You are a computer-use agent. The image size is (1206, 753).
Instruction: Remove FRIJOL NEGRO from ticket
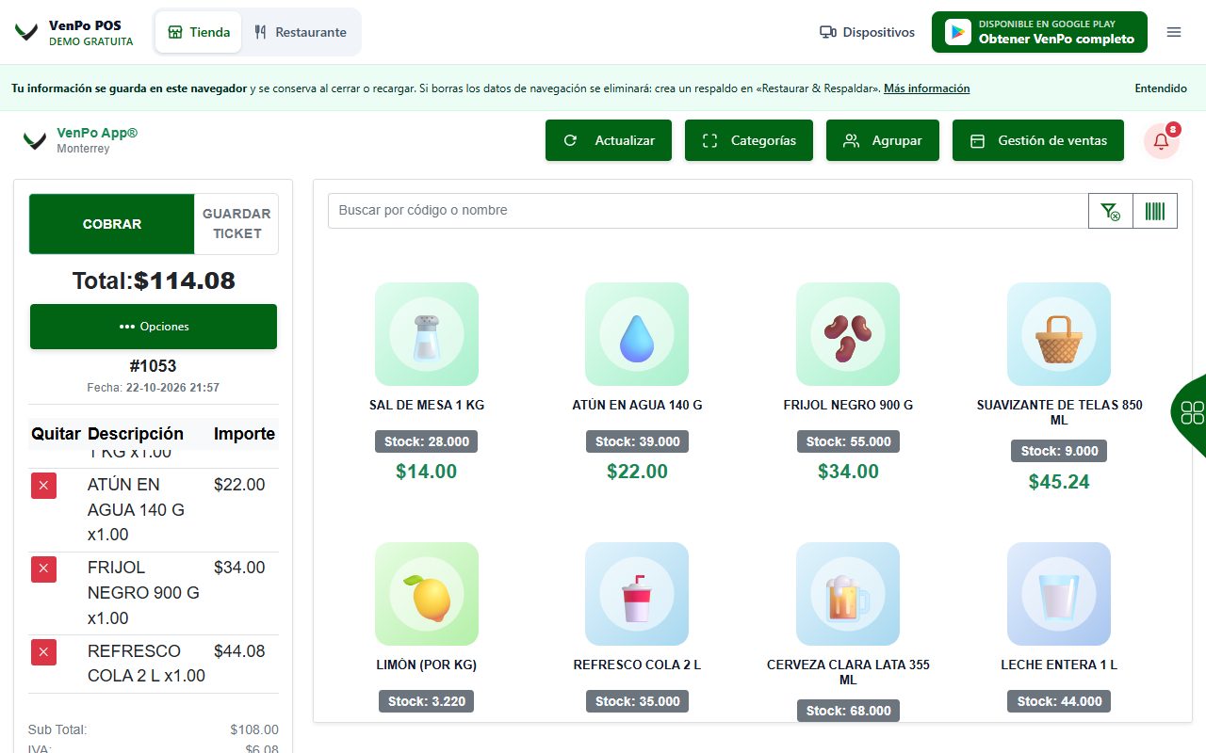(x=43, y=569)
